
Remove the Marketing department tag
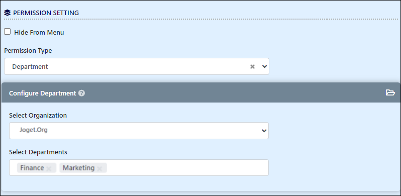click(99, 168)
